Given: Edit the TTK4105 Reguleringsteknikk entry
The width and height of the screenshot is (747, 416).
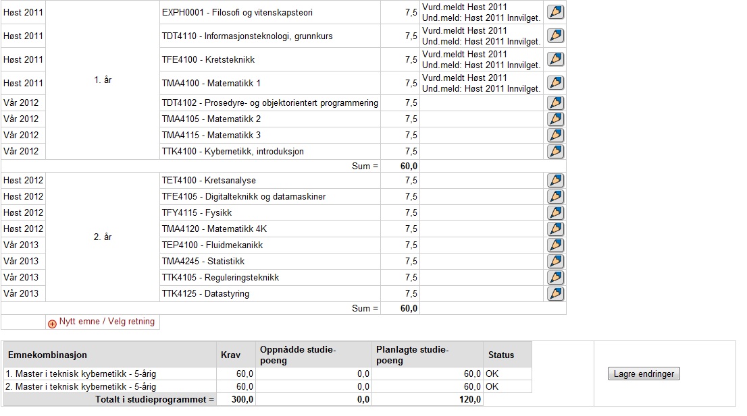Looking at the screenshot, I should pos(555,277).
